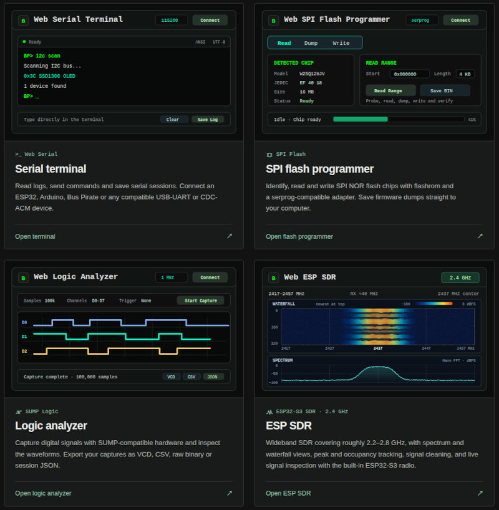Click the green Ready status dot in terminal
The width and height of the screenshot is (499, 510).
24,42
